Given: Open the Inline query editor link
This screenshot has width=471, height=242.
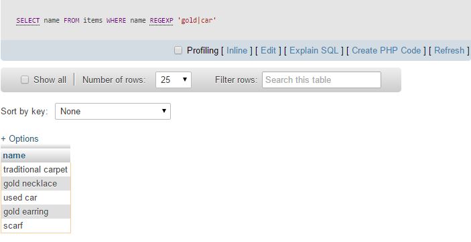Looking at the screenshot, I should 237,50.
